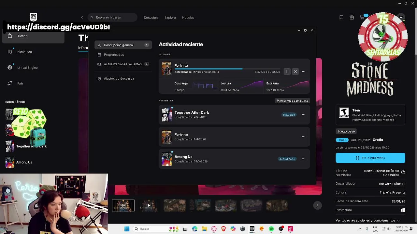Open more options for the active Fortnite download
417x234 pixels.
coord(304,71)
